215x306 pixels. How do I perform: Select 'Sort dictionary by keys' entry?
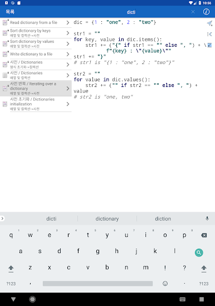coord(36,33)
